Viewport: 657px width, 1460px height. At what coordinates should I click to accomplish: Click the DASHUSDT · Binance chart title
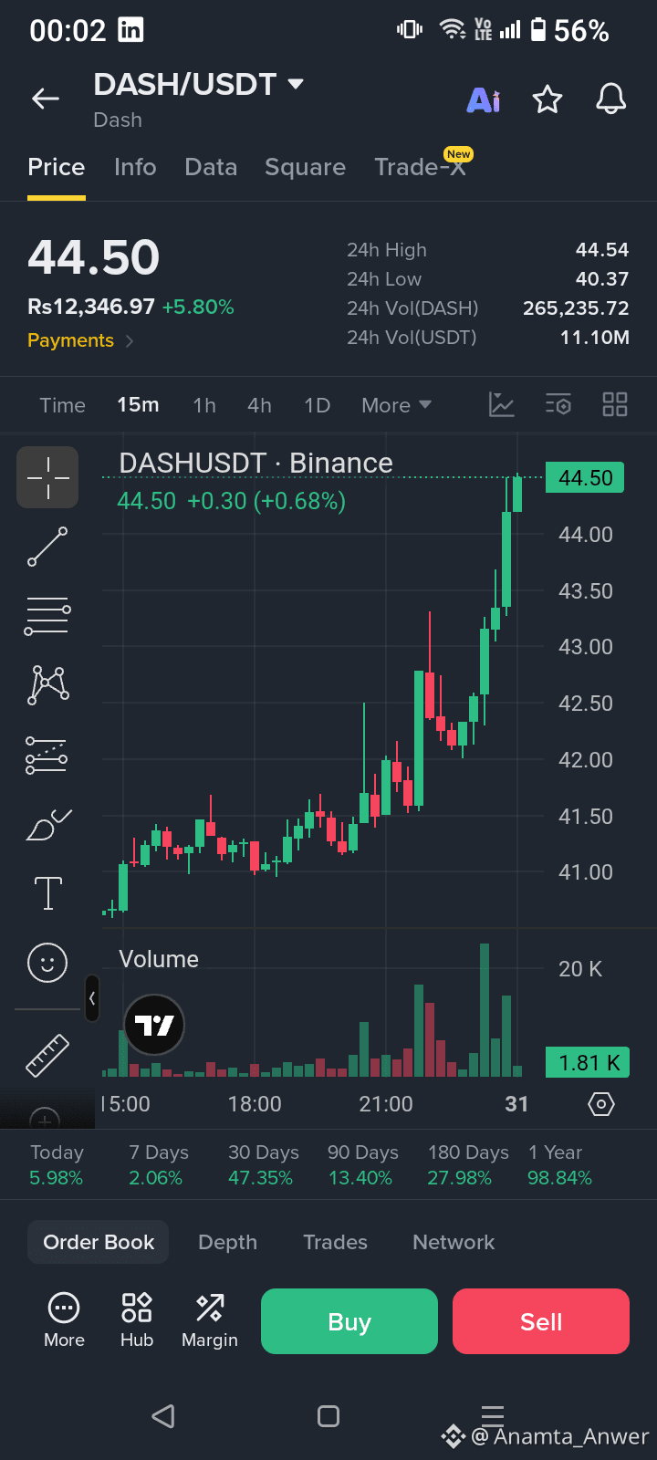[255, 463]
